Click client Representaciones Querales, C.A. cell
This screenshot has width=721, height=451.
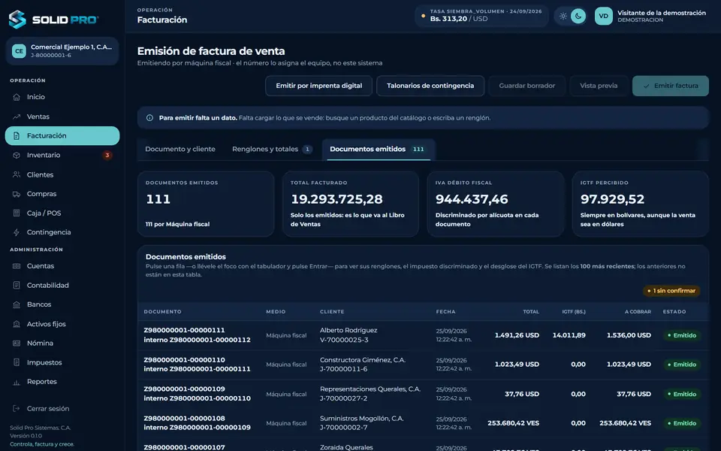[370, 394]
